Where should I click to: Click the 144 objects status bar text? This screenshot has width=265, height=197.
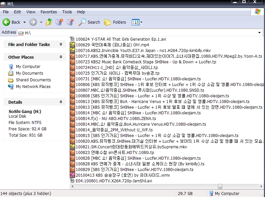(x=26, y=193)
